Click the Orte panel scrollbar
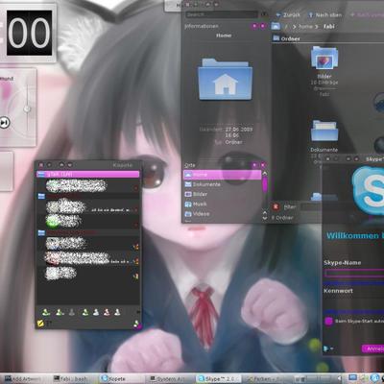This screenshot has width=384, height=384. pos(265,184)
